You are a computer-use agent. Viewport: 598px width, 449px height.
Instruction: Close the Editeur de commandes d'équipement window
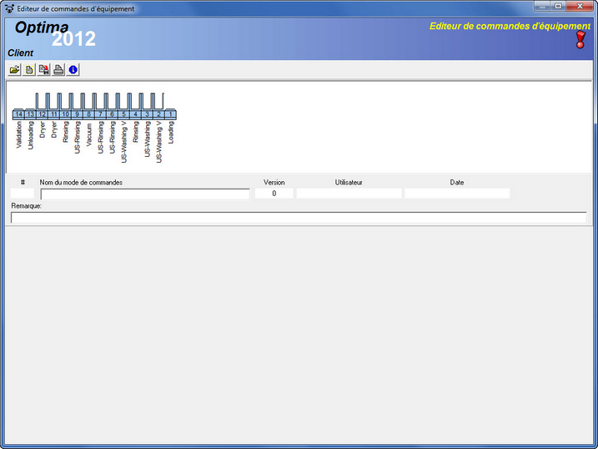[x=580, y=6]
